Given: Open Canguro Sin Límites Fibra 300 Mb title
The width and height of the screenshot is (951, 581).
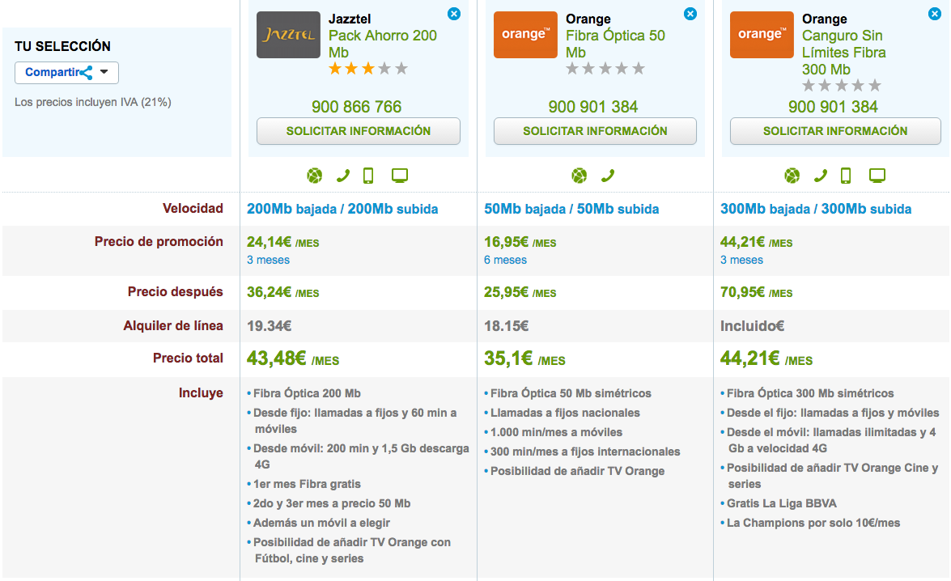Looking at the screenshot, I should pyautogui.click(x=843, y=52).
